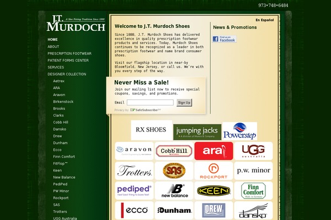Expand the Designer Collection section
This screenshot has width=331, height=220.
tap(67, 74)
